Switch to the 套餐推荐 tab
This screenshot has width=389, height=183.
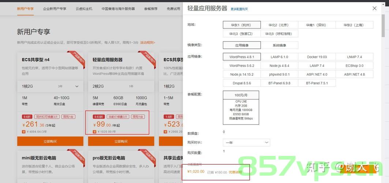tap(151, 9)
